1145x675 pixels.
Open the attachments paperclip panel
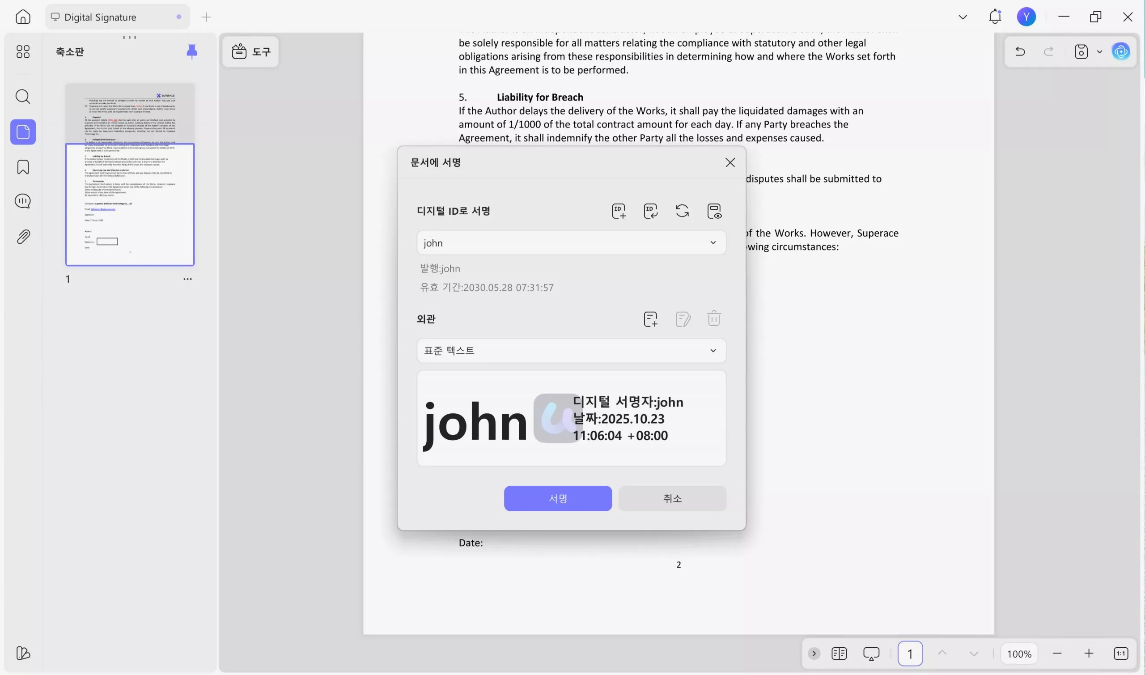coord(23,237)
